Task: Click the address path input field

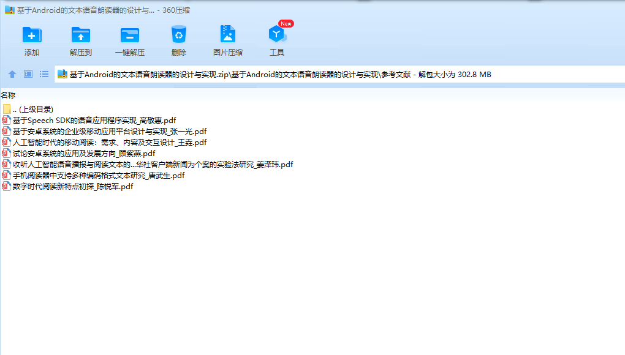Action: click(339, 75)
